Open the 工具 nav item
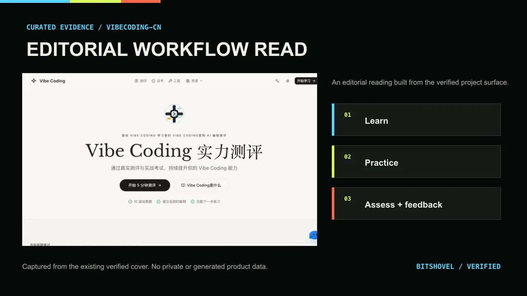Screen dimensions: 527x296 (x=174, y=81)
